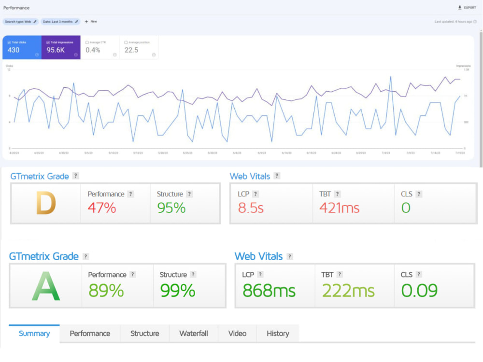Screen dimensions: 483x362
Task: Uncheck the Total impressions checkbox
Action: pos(48,42)
